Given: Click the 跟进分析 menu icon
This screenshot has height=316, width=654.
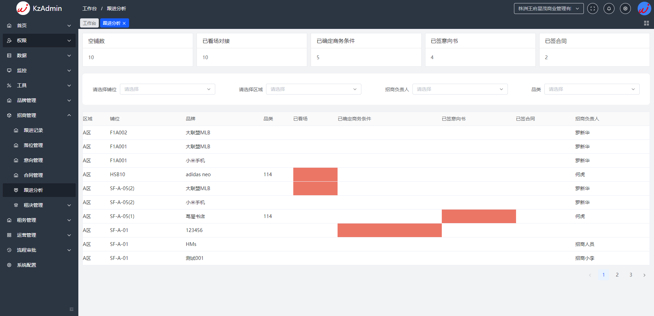Looking at the screenshot, I should coord(16,190).
